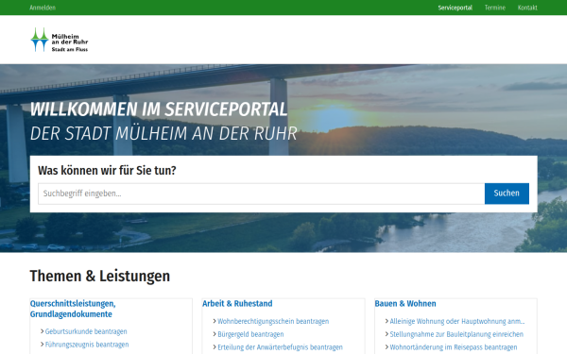Focus the Suchbegriff eingeben search field
Viewport: 567px width, 354px height.
(262, 194)
